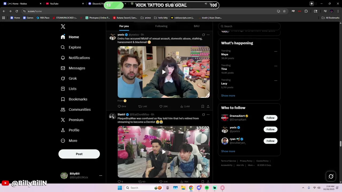Screen dimensions: 342x192
Task: Open more options on Slattt post
Action: tap(208, 115)
